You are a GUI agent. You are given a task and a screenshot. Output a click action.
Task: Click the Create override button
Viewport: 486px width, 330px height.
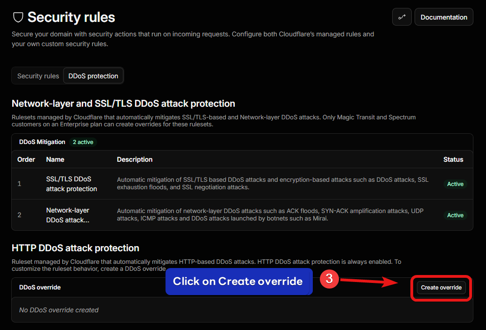[x=441, y=288]
